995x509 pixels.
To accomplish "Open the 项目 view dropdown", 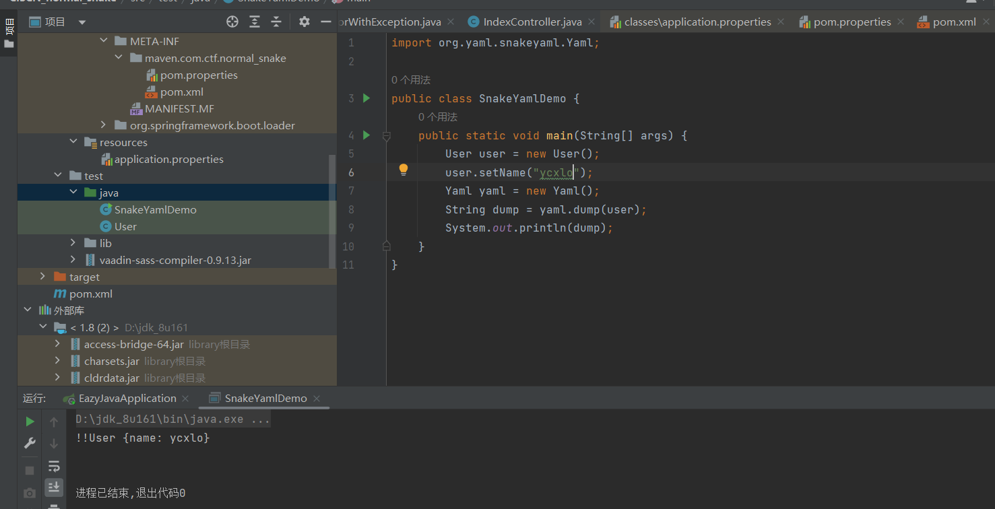I will [82, 22].
